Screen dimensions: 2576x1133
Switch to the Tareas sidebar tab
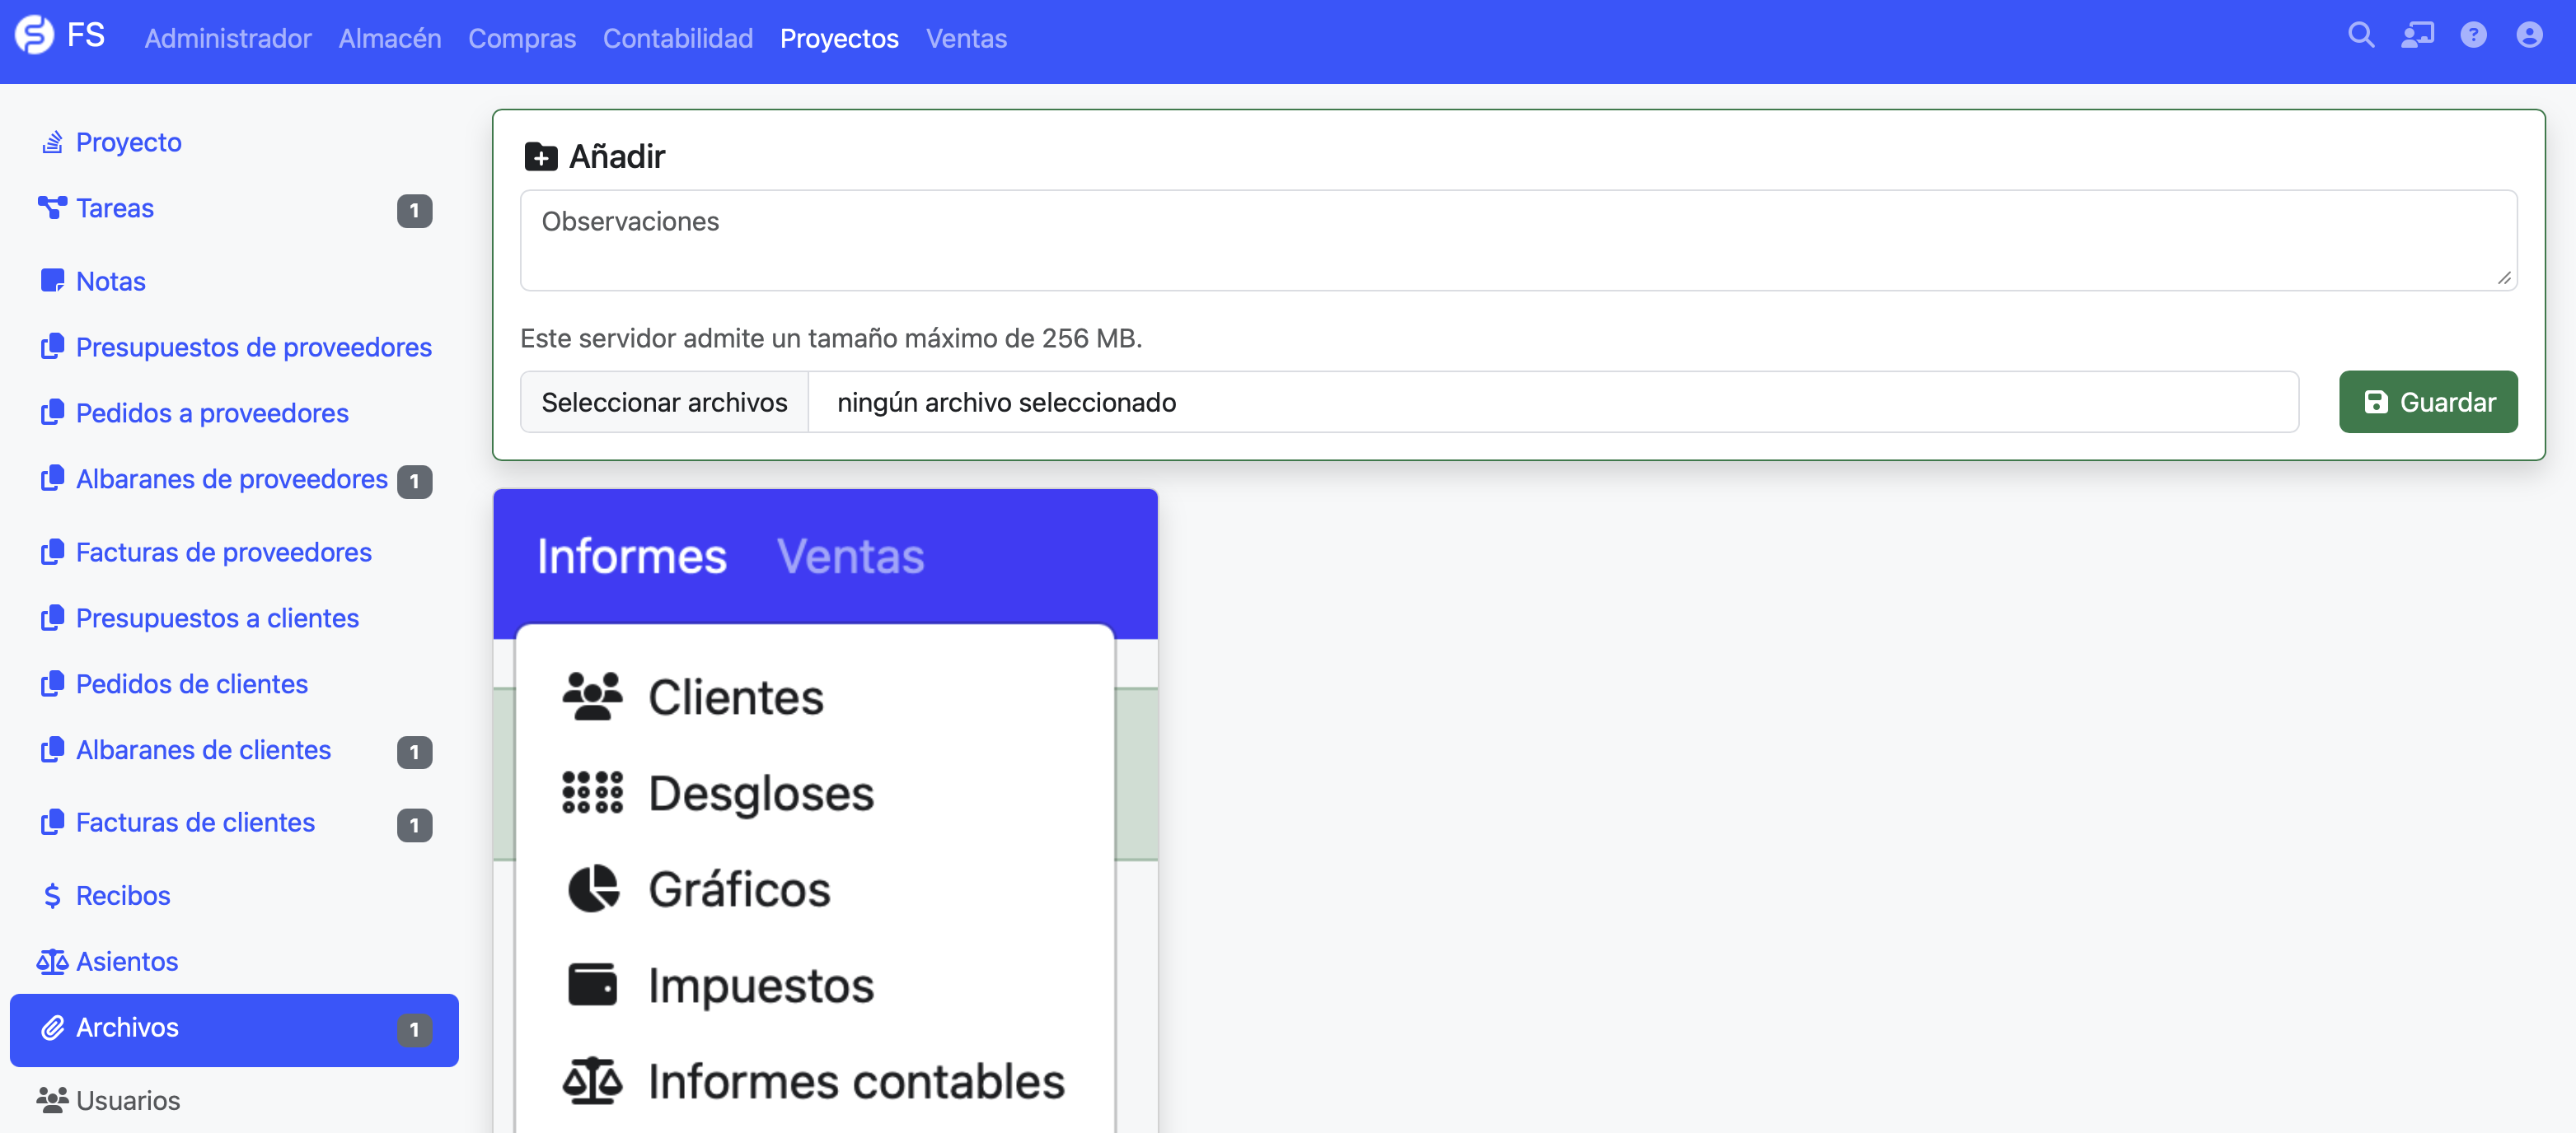[115, 209]
